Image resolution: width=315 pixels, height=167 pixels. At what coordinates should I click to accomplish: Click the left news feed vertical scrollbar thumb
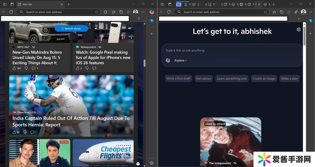click(x=144, y=63)
